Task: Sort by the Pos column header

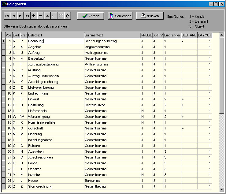Action: tap(9, 35)
